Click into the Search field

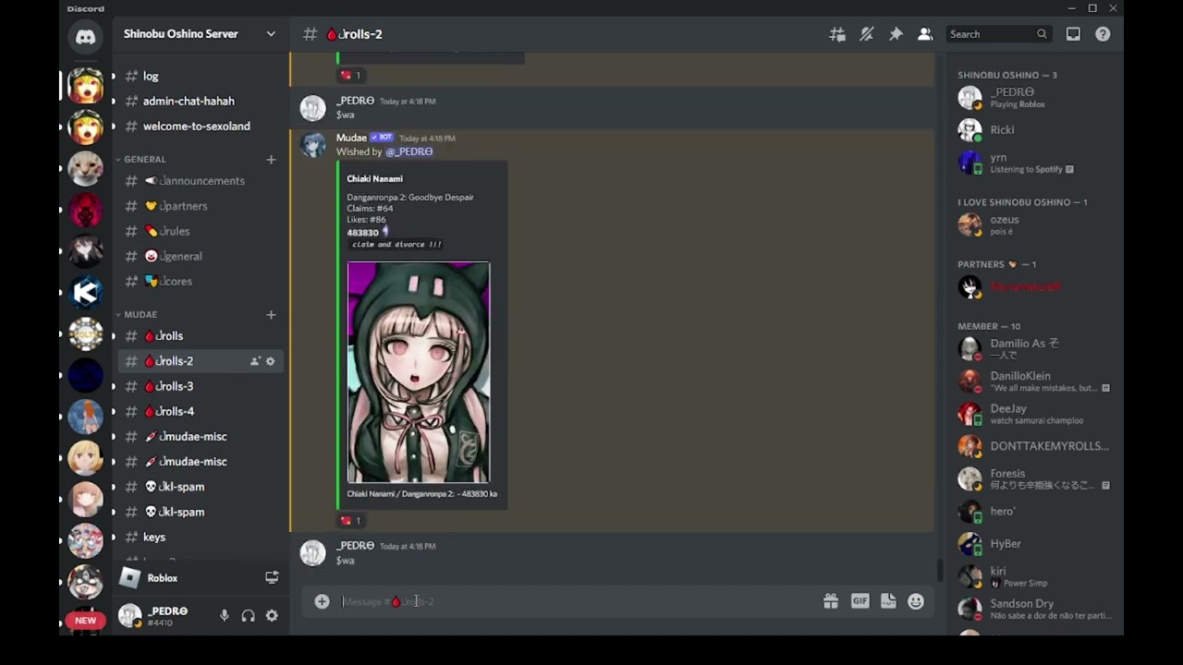point(998,34)
